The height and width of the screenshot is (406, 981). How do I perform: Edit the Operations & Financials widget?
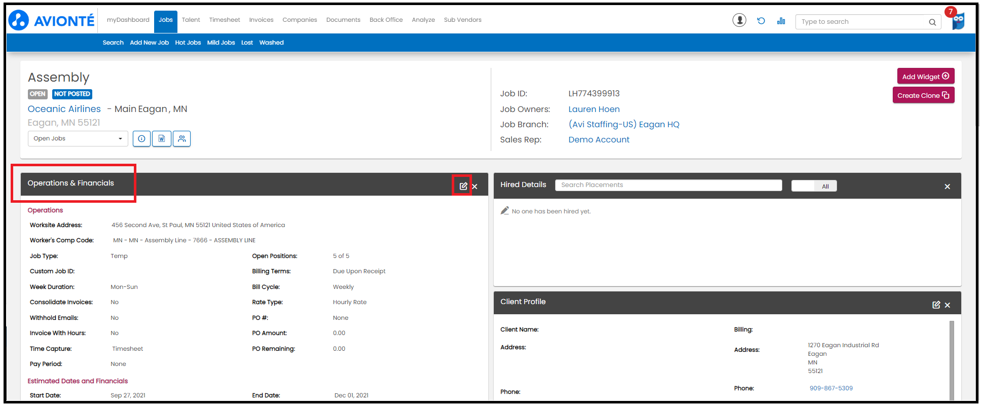coord(463,186)
